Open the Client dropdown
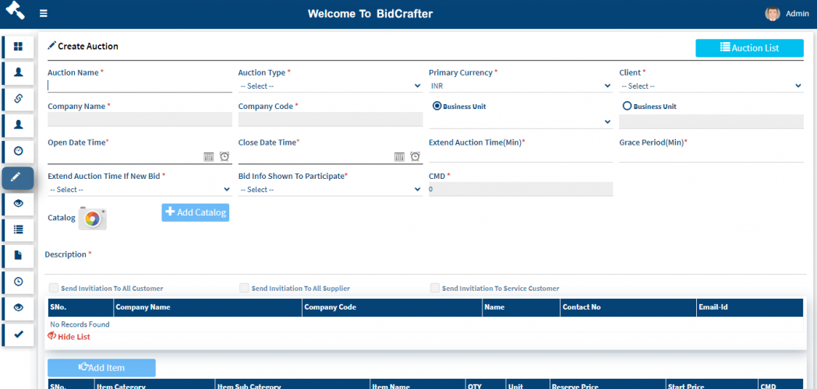 [x=711, y=86]
